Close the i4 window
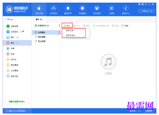The height and width of the screenshot is (115, 159). (153, 4)
